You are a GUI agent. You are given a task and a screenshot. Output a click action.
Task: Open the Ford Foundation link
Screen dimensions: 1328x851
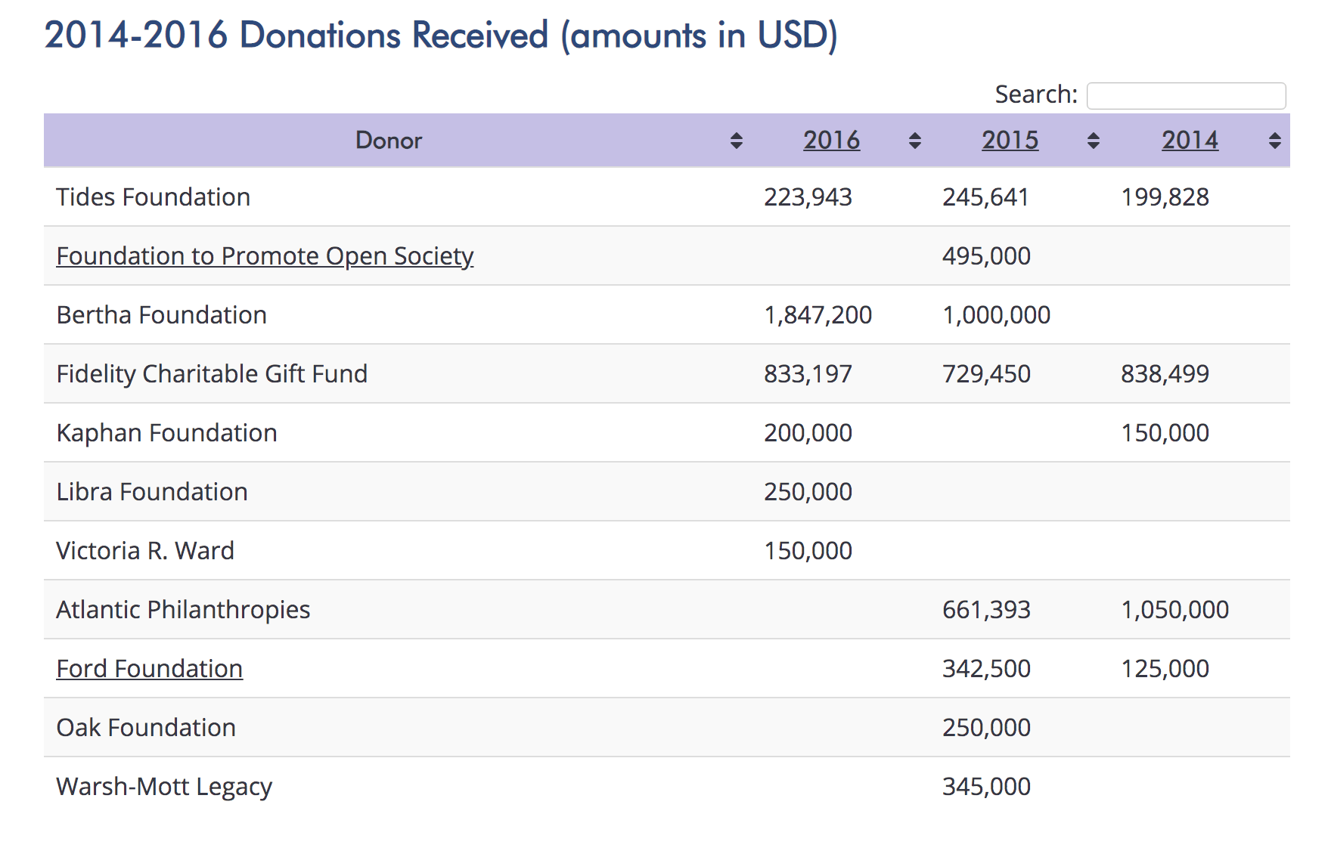[x=149, y=669]
